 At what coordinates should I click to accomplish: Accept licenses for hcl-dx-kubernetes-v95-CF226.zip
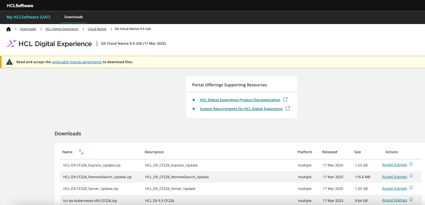click(394, 200)
